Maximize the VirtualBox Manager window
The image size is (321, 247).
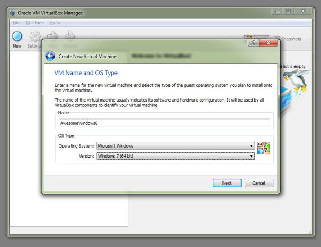[x=288, y=12]
